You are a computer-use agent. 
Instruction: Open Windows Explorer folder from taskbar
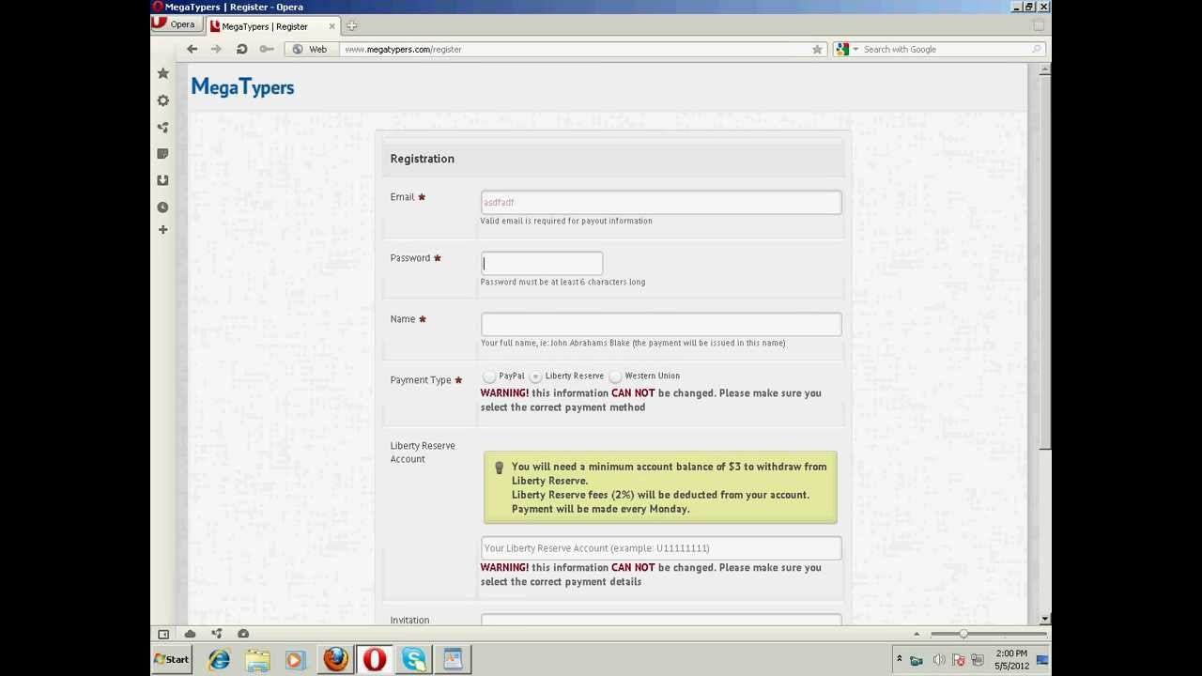click(257, 660)
